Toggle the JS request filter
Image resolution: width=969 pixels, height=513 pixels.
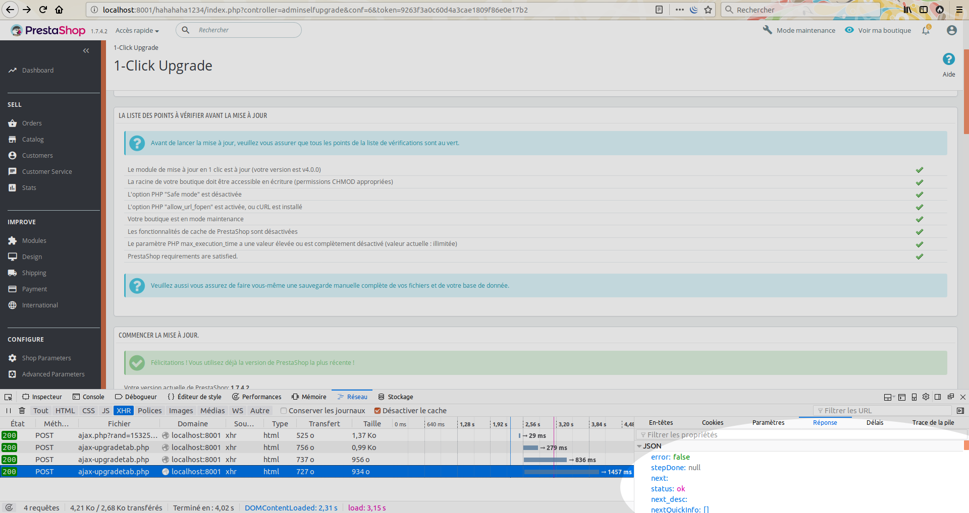pos(105,411)
